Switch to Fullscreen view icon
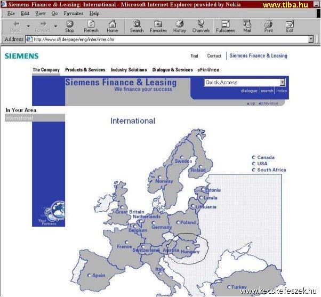Viewport: 321px width, 297px height. tap(226, 24)
